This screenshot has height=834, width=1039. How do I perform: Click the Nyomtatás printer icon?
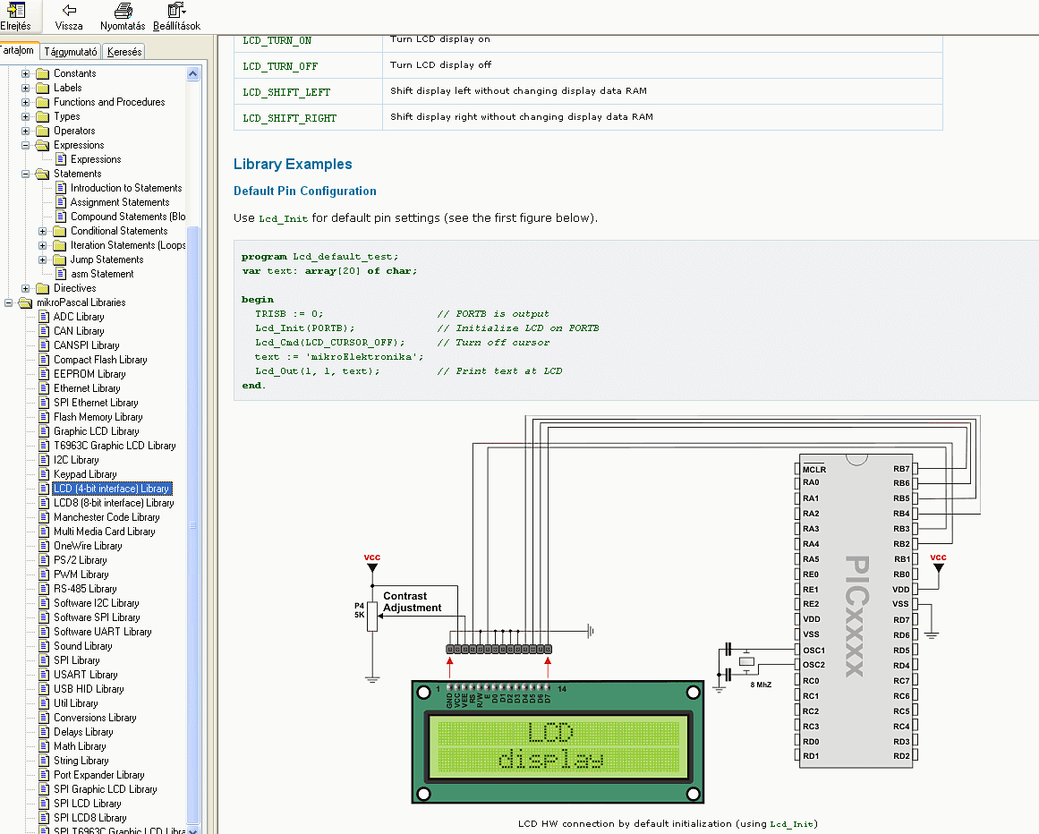[123, 11]
